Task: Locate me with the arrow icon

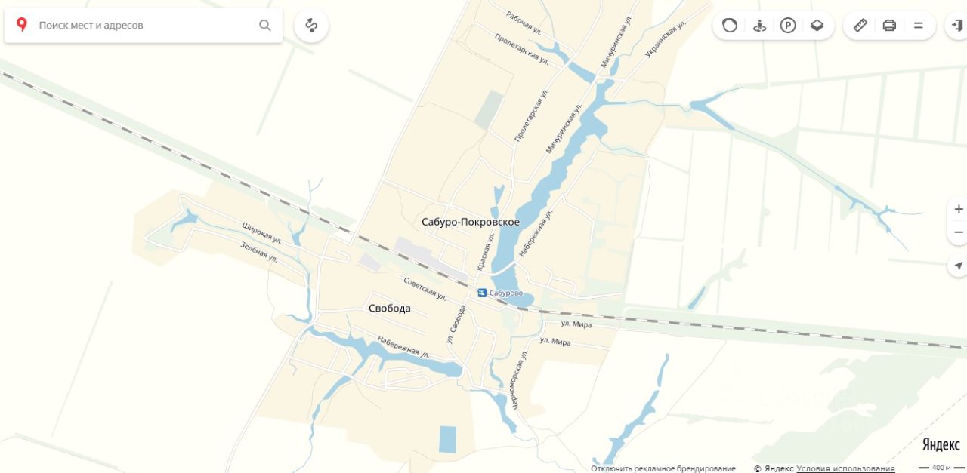Action: pos(959,266)
